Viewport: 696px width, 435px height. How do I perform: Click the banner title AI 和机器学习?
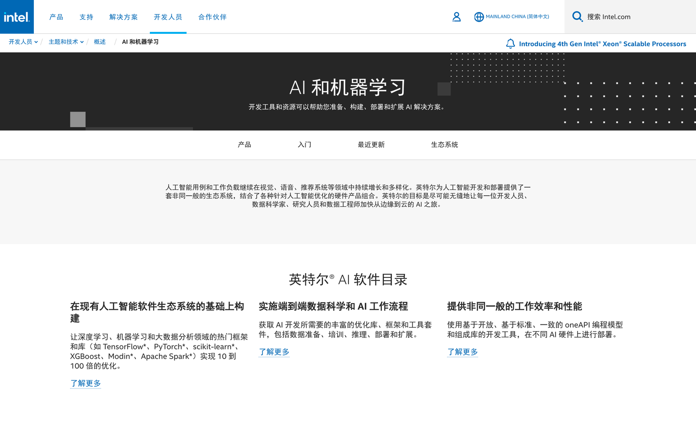pos(348,87)
